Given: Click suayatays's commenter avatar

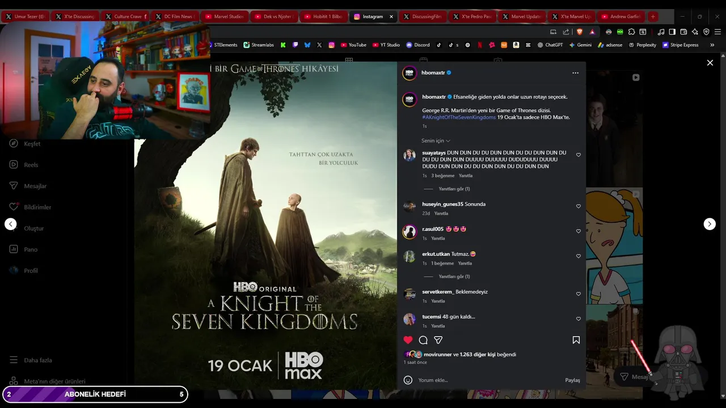Looking at the screenshot, I should click(x=410, y=155).
